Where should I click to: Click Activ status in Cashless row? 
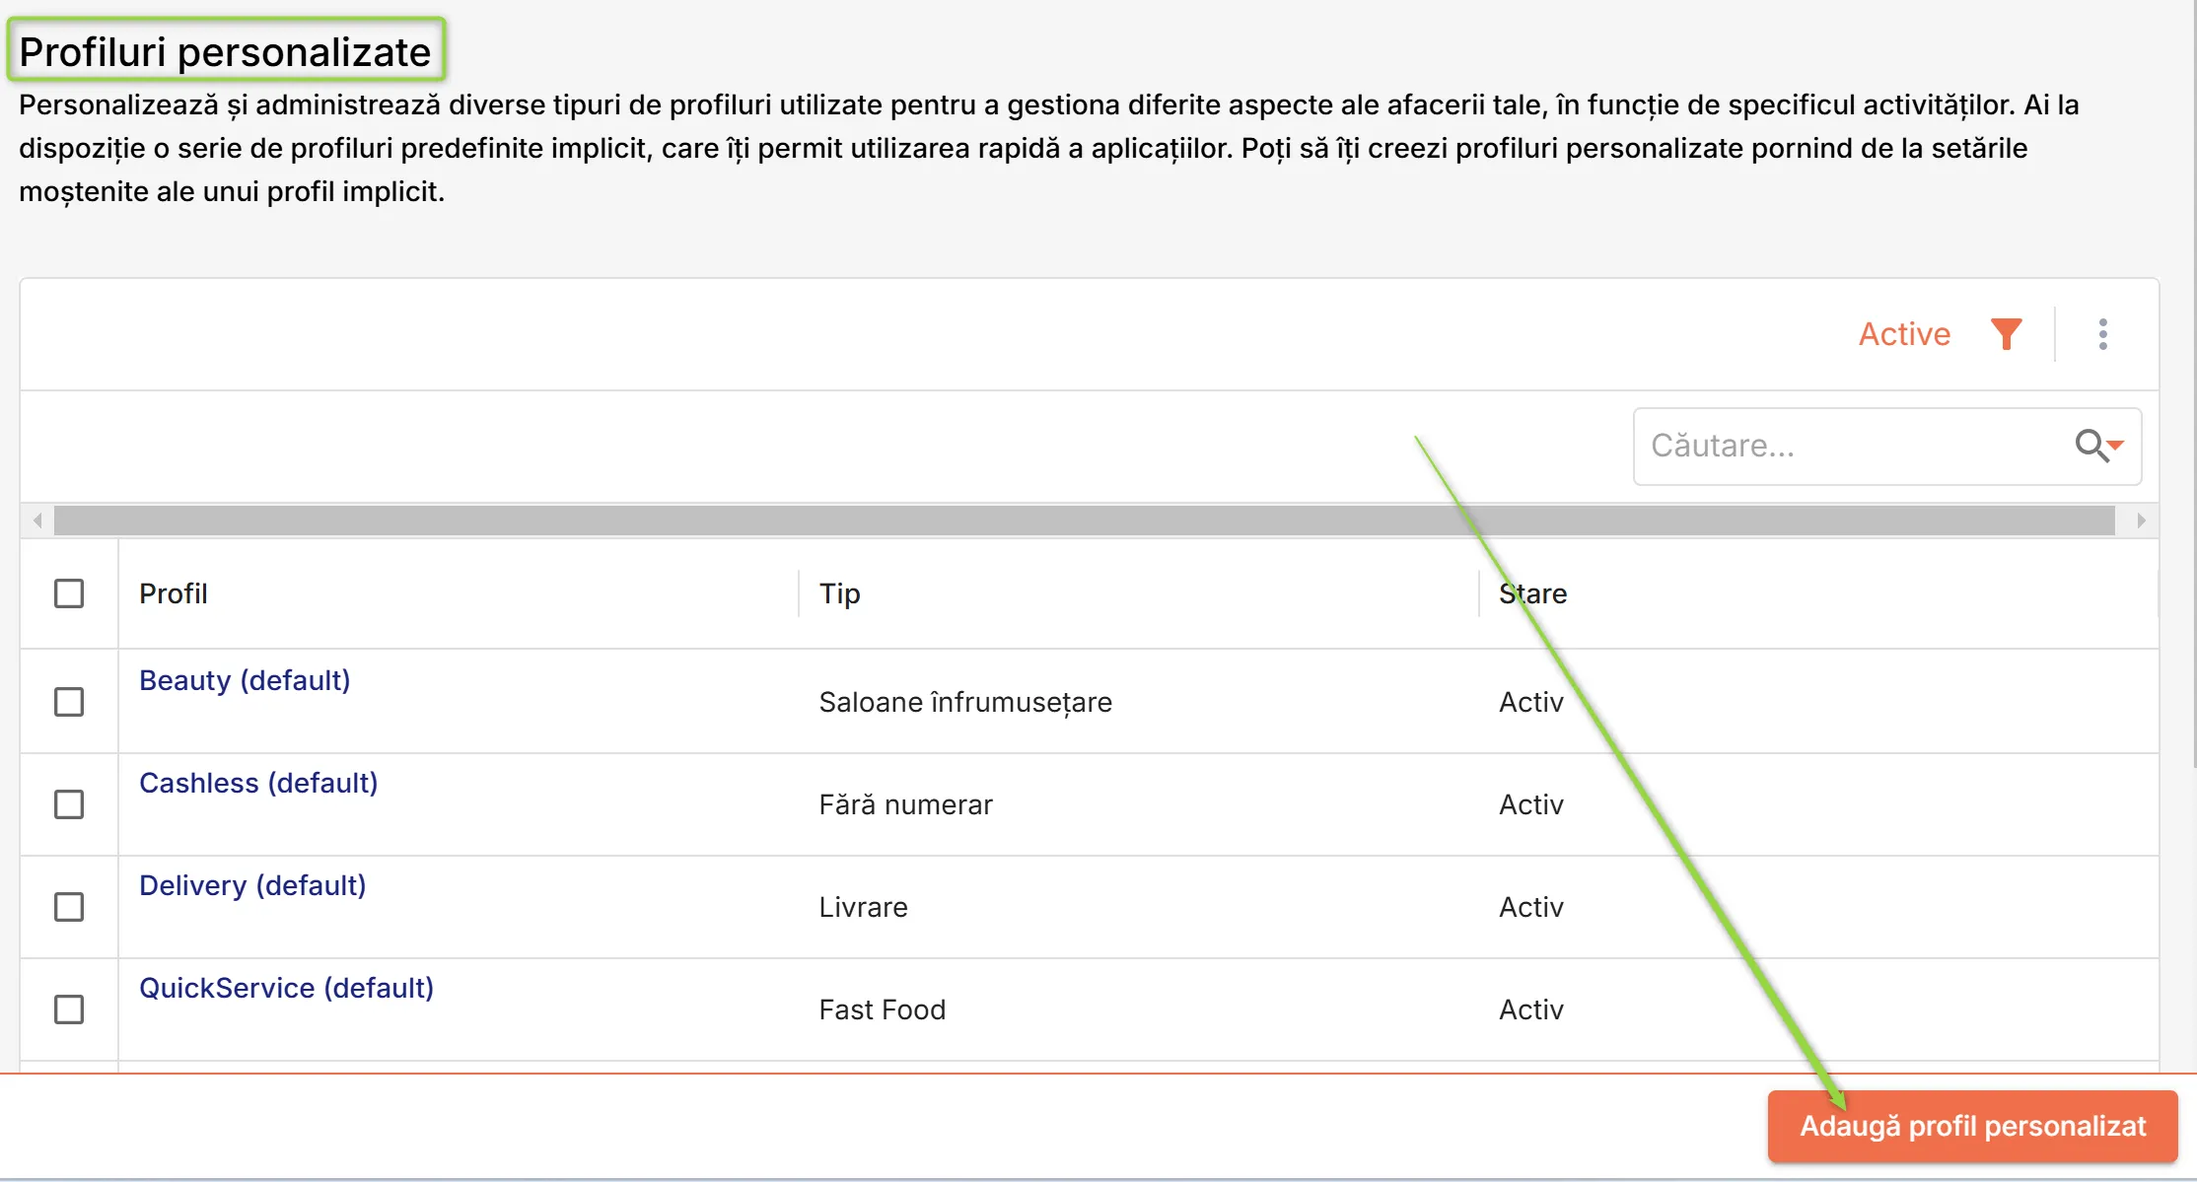1531,804
